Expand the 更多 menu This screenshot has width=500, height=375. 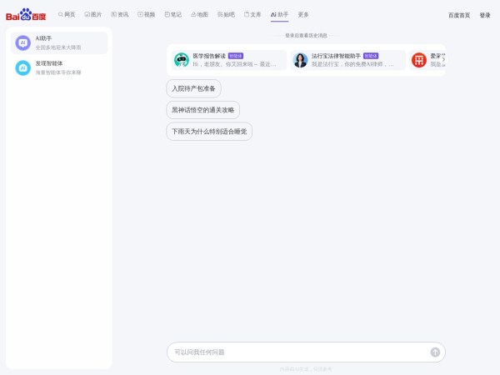[303, 15]
